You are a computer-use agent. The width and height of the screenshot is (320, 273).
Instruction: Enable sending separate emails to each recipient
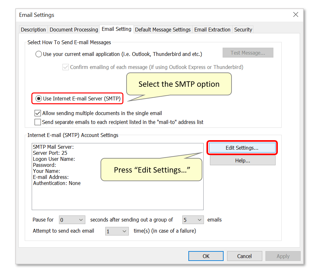[38, 122]
